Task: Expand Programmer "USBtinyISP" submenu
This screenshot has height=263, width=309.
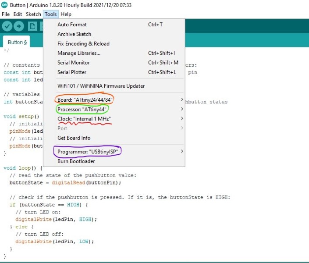Action: point(114,152)
